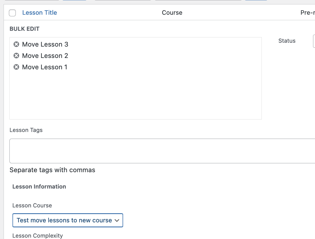Screen dimensions: 315x239
Task: Select the "Move Lesson 2" entry text
Action: pyautogui.click(x=45, y=55)
